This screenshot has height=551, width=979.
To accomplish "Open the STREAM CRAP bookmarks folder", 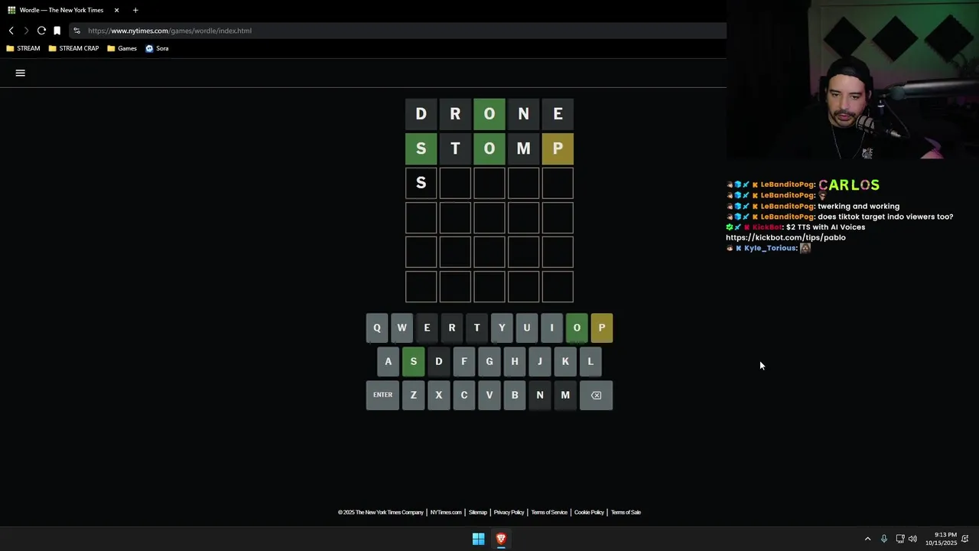I will point(73,48).
